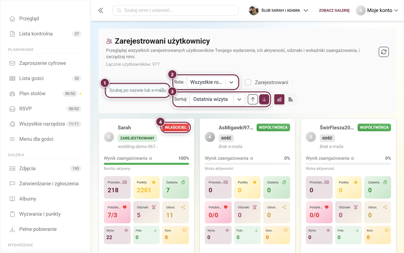Click Sarah's Odznaki tile showing 5
The height and width of the screenshot is (253, 404).
146,212
